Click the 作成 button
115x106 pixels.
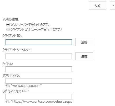97,6
